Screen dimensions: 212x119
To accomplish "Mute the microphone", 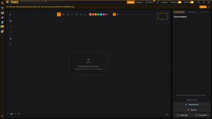I will click(183, 115).
